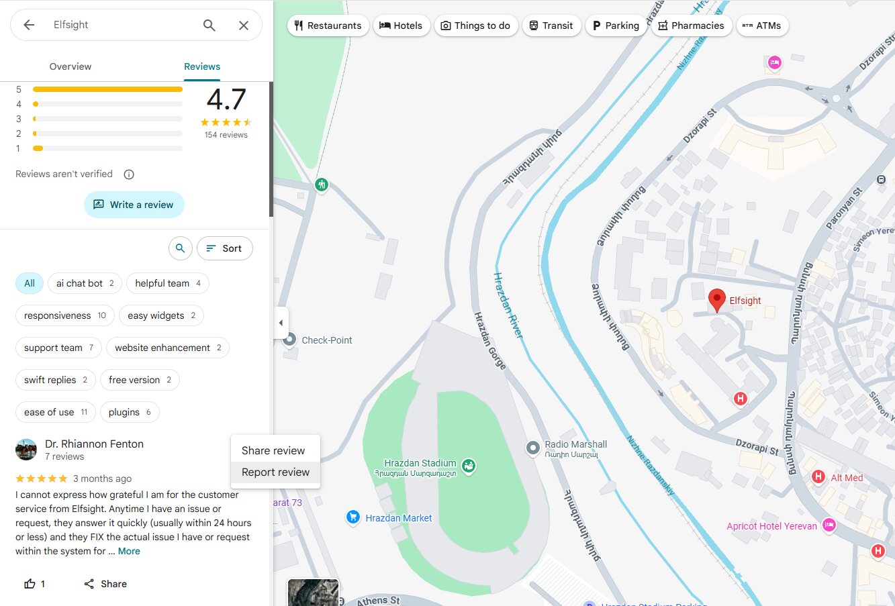
Task: Switch to the Overview tab
Action: tap(70, 66)
